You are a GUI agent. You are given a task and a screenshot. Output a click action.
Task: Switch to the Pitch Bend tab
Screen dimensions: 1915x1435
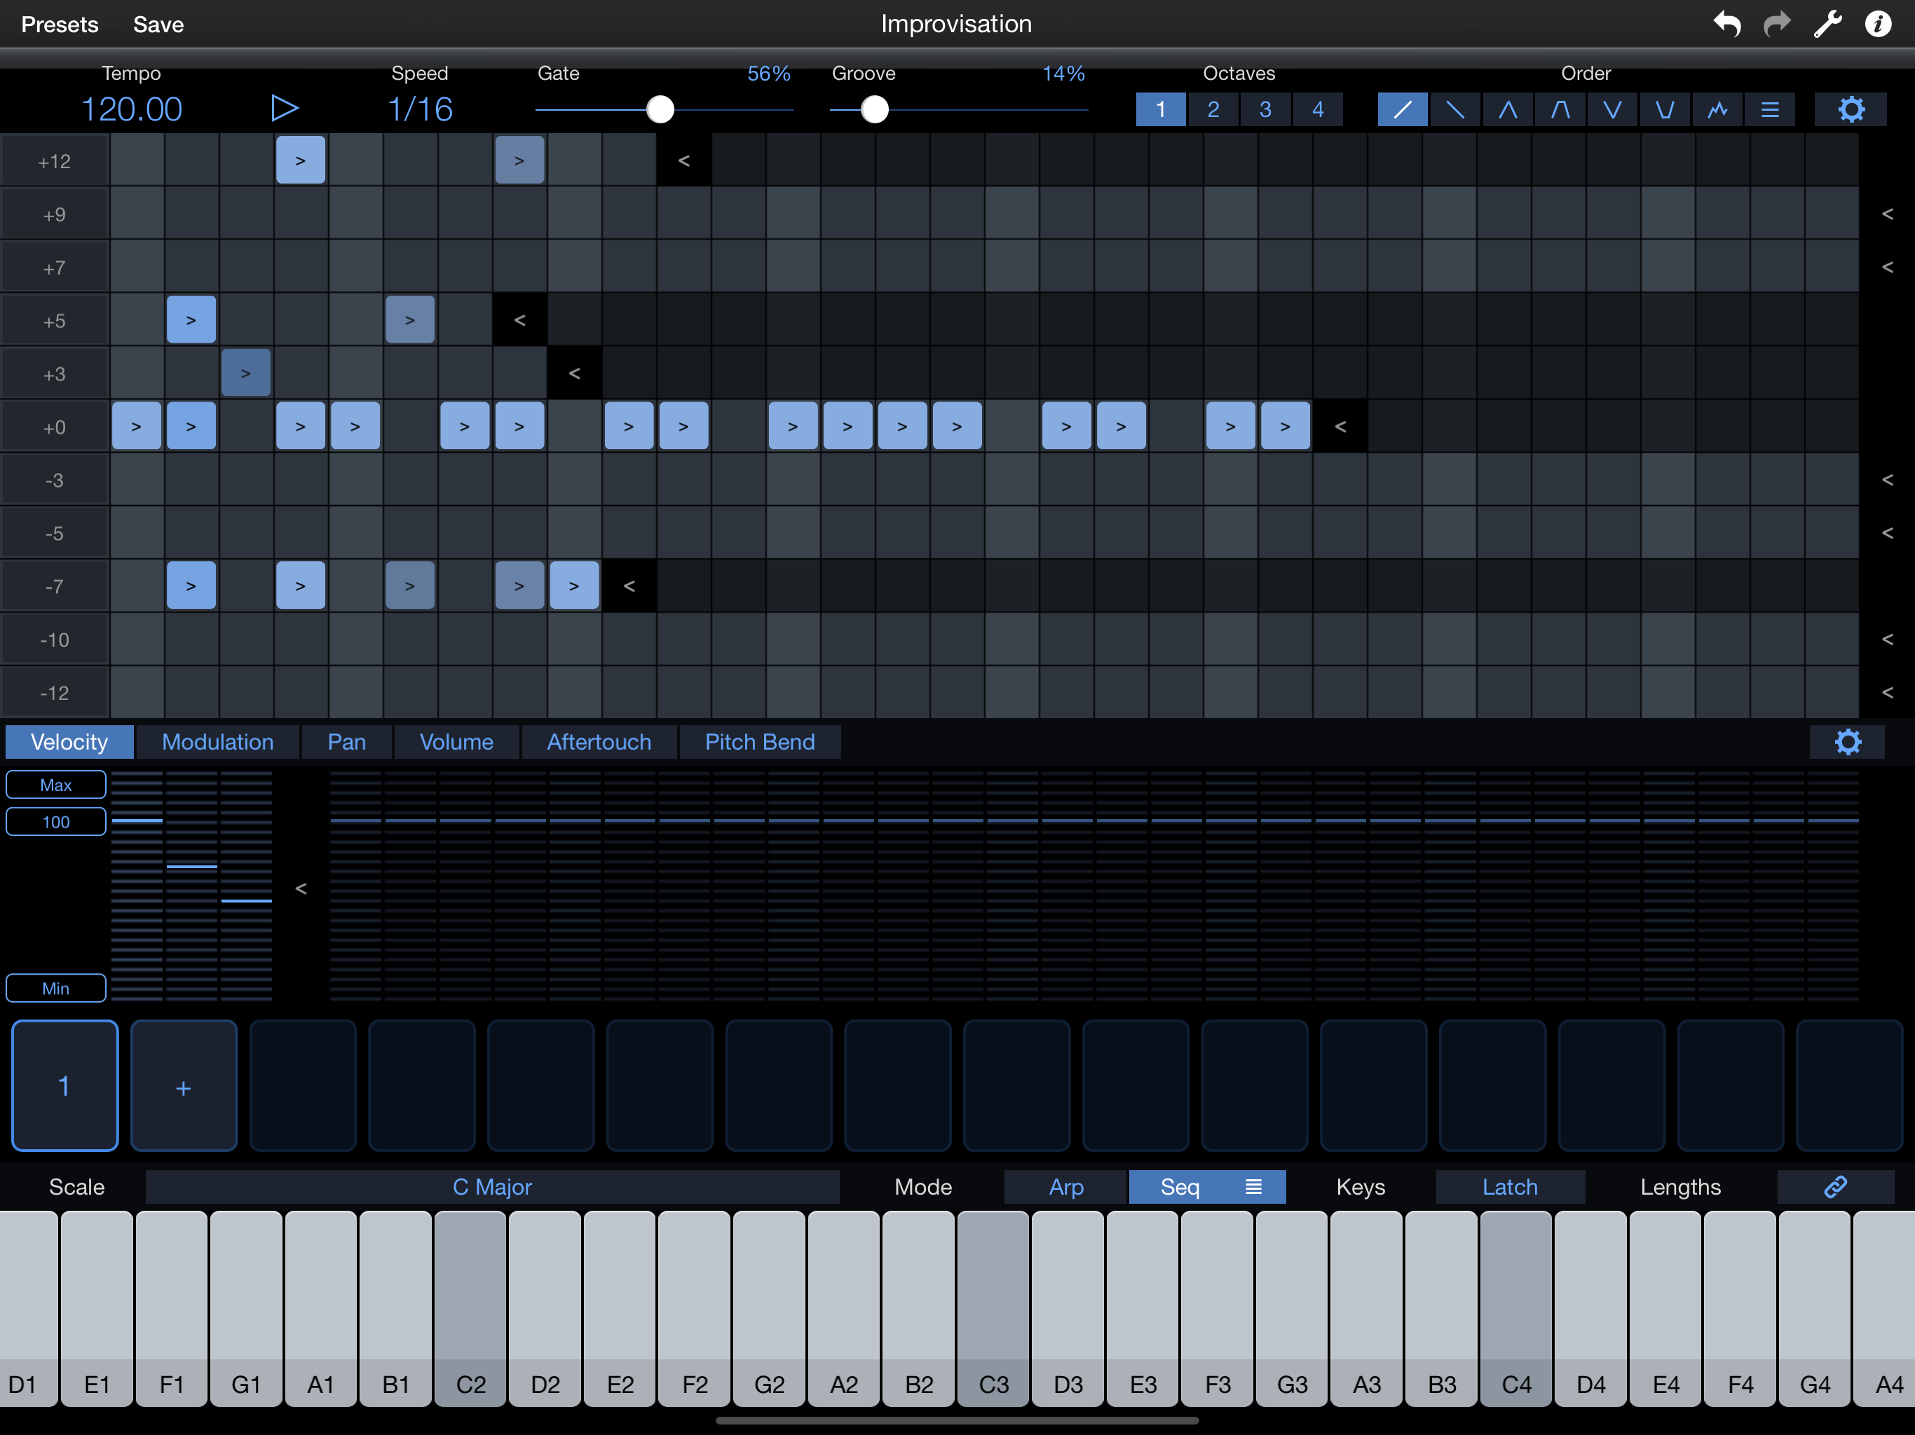point(759,742)
